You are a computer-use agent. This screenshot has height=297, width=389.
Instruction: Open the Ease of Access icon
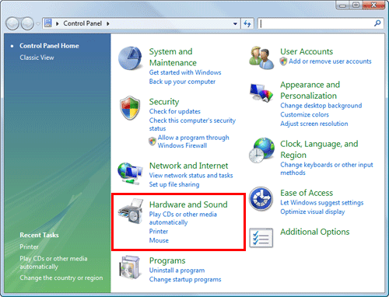tap(261, 199)
